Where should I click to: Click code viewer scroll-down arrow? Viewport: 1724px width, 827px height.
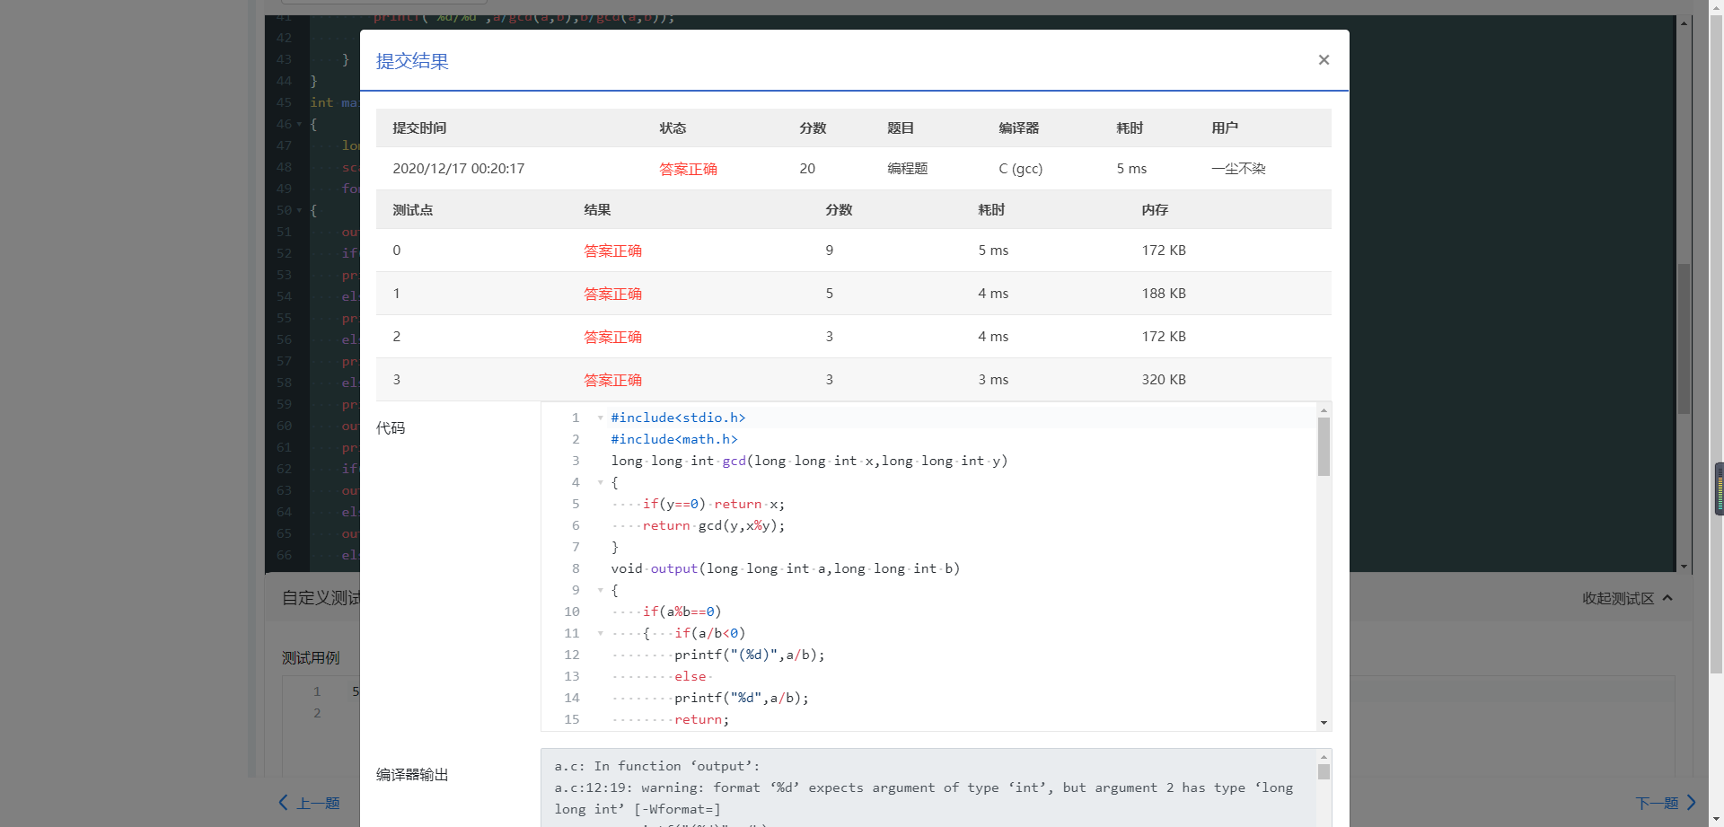click(x=1324, y=723)
